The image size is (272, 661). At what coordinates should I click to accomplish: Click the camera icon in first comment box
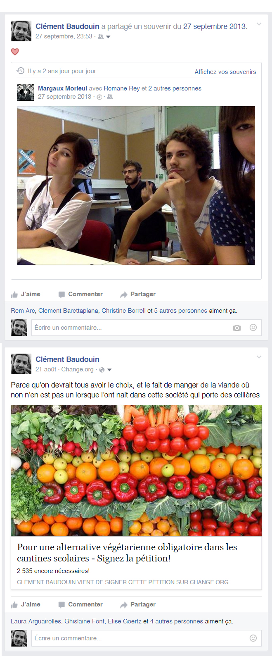coord(237,328)
